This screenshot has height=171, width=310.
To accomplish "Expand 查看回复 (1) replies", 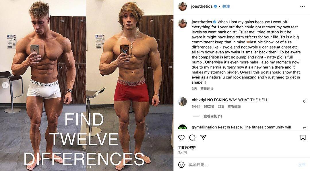I will (x=213, y=116).
